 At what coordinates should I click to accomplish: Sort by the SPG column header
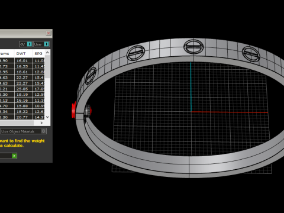point(38,54)
